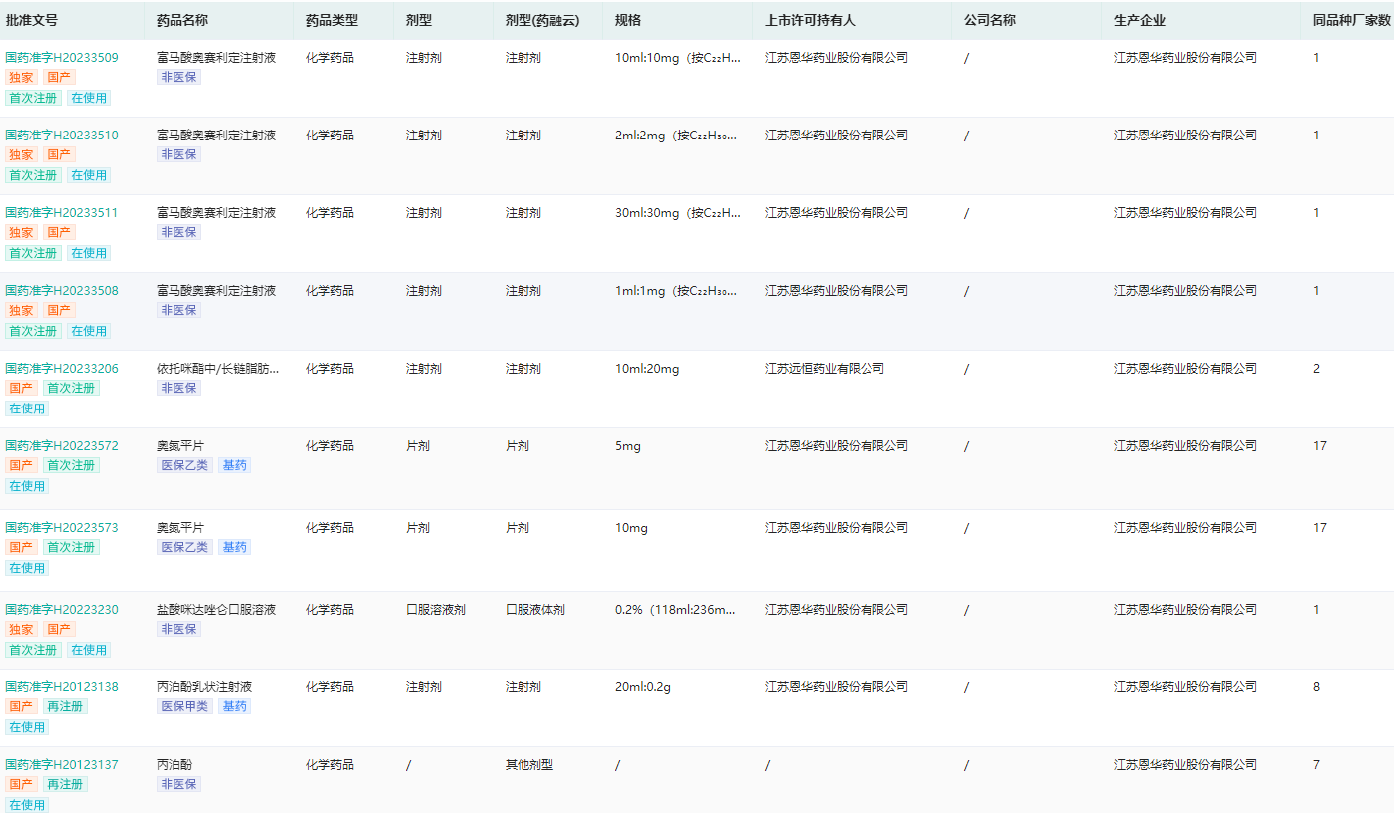Open approval number 国药准字H20233508

pyautogui.click(x=62, y=291)
